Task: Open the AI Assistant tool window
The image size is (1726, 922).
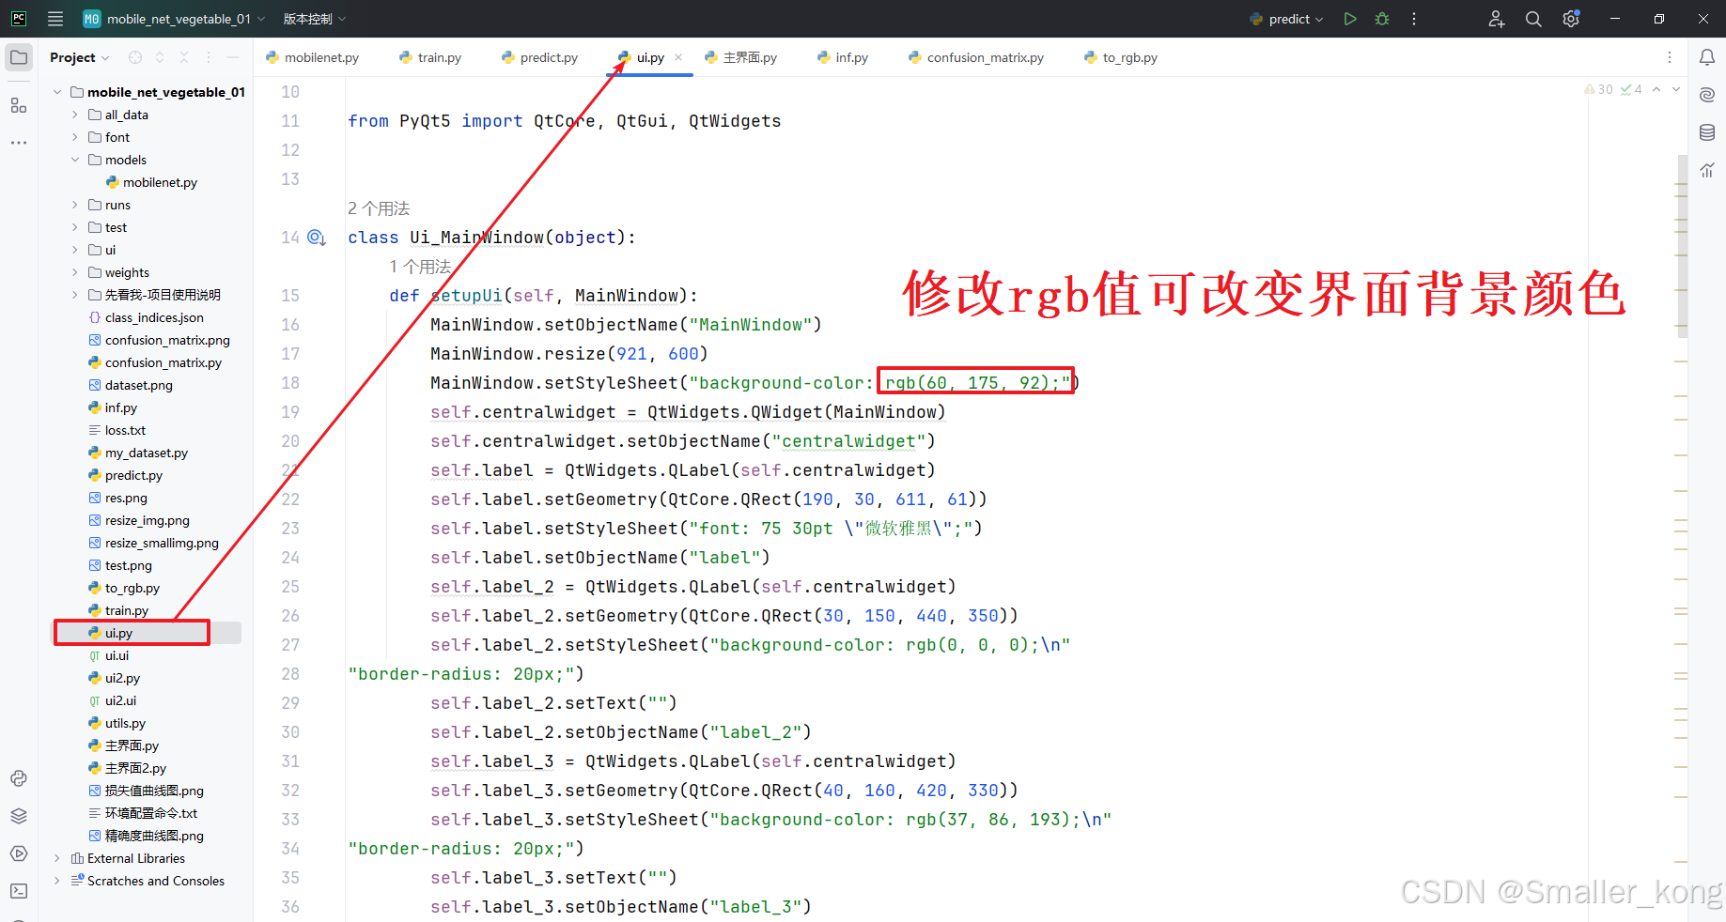Action: point(1707,95)
